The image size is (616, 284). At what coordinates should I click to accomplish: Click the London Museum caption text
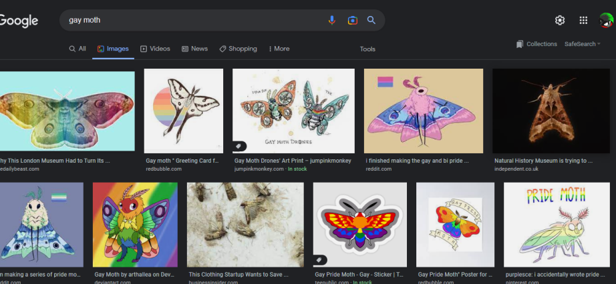pyautogui.click(x=55, y=161)
